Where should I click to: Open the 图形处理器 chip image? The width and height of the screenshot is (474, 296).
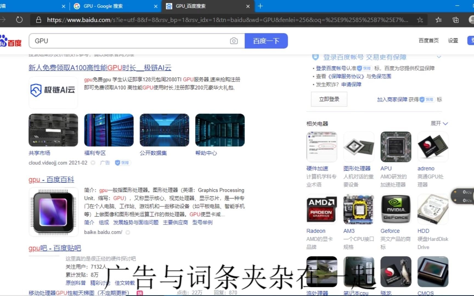pos(359,147)
